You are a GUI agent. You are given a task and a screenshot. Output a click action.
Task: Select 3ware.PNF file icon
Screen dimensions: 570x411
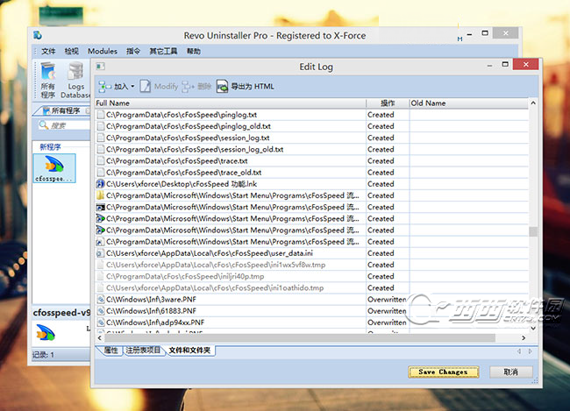pos(100,300)
